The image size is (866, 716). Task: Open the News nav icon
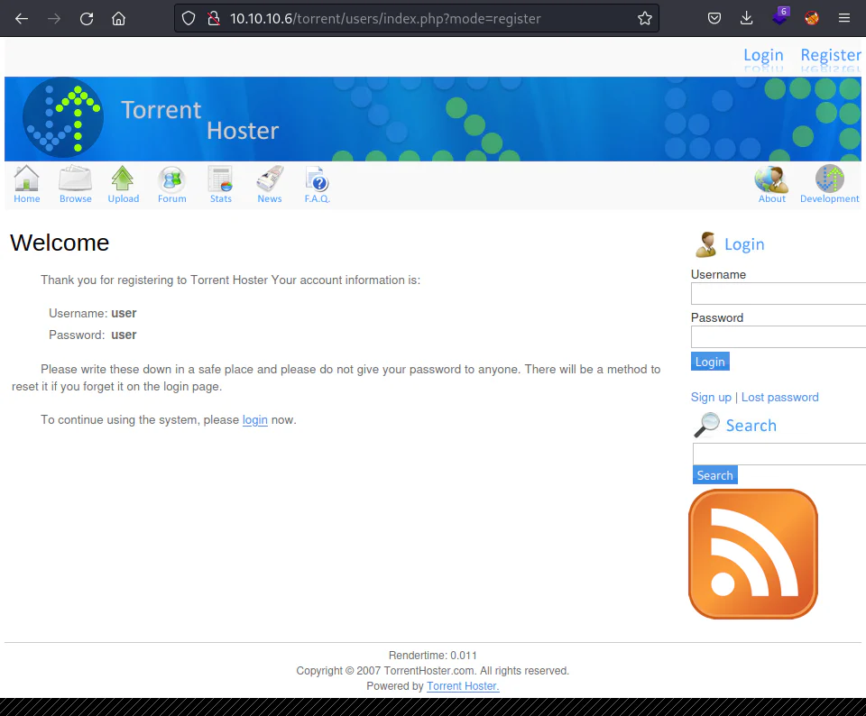(x=270, y=184)
